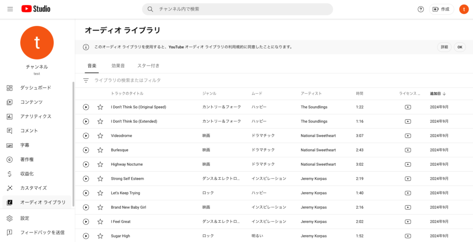Screen dimensions: 473x242
Task: Star the I Feel Great track
Action: [x=100, y=222]
